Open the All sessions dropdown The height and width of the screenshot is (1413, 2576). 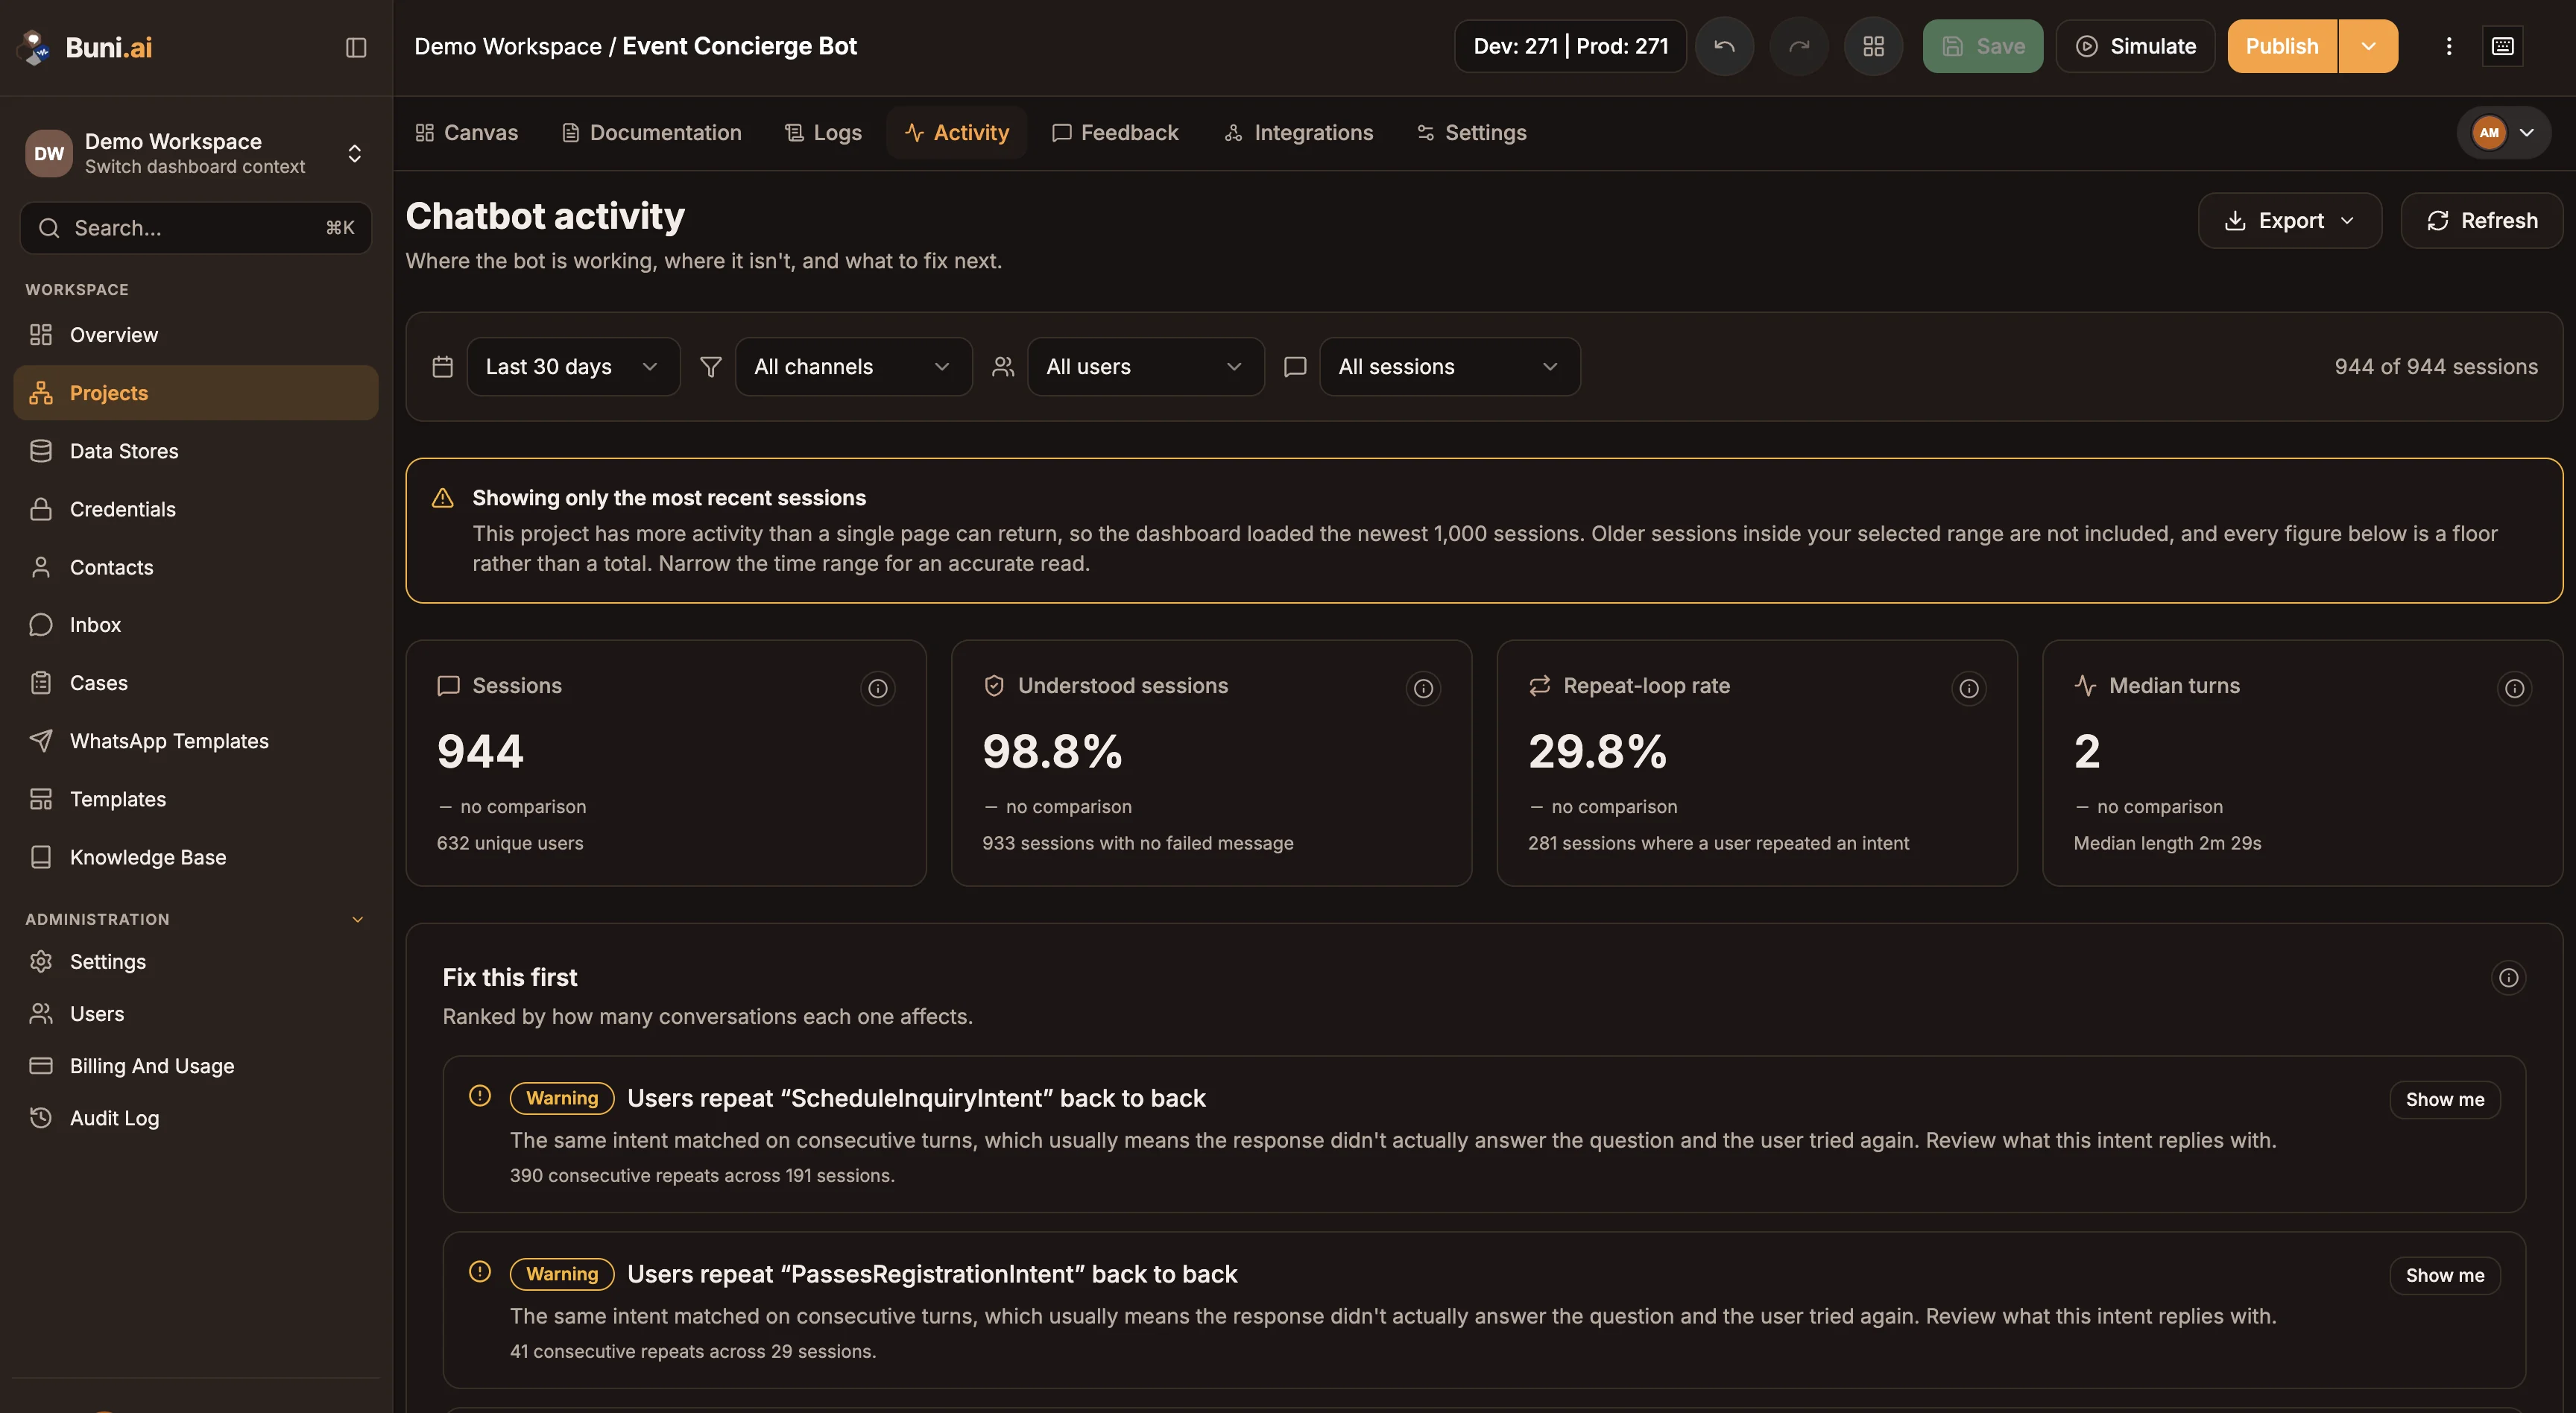1449,367
